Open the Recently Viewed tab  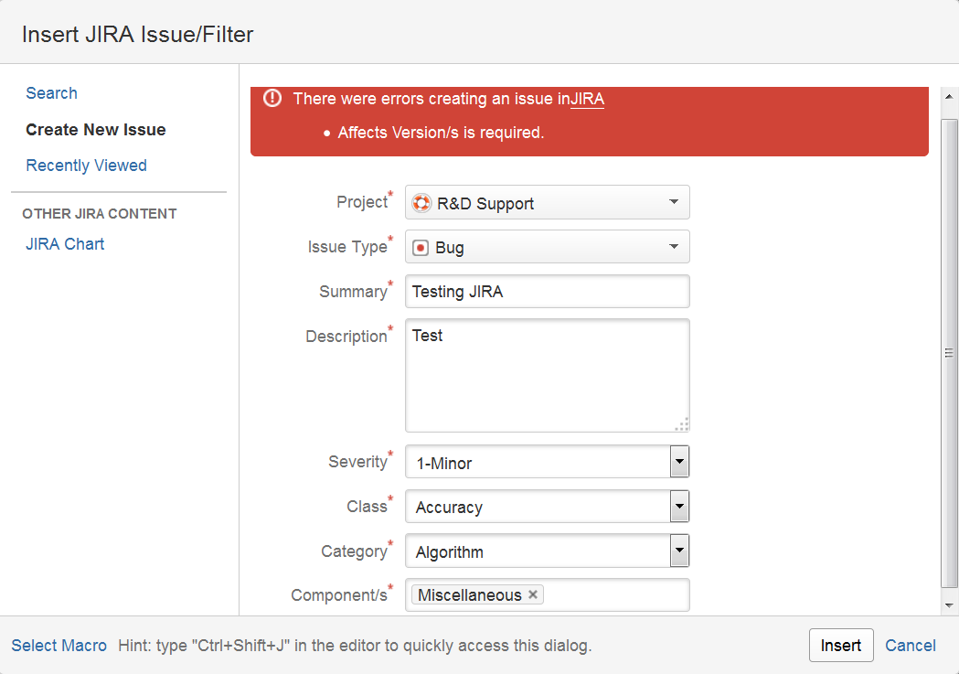pyautogui.click(x=86, y=166)
